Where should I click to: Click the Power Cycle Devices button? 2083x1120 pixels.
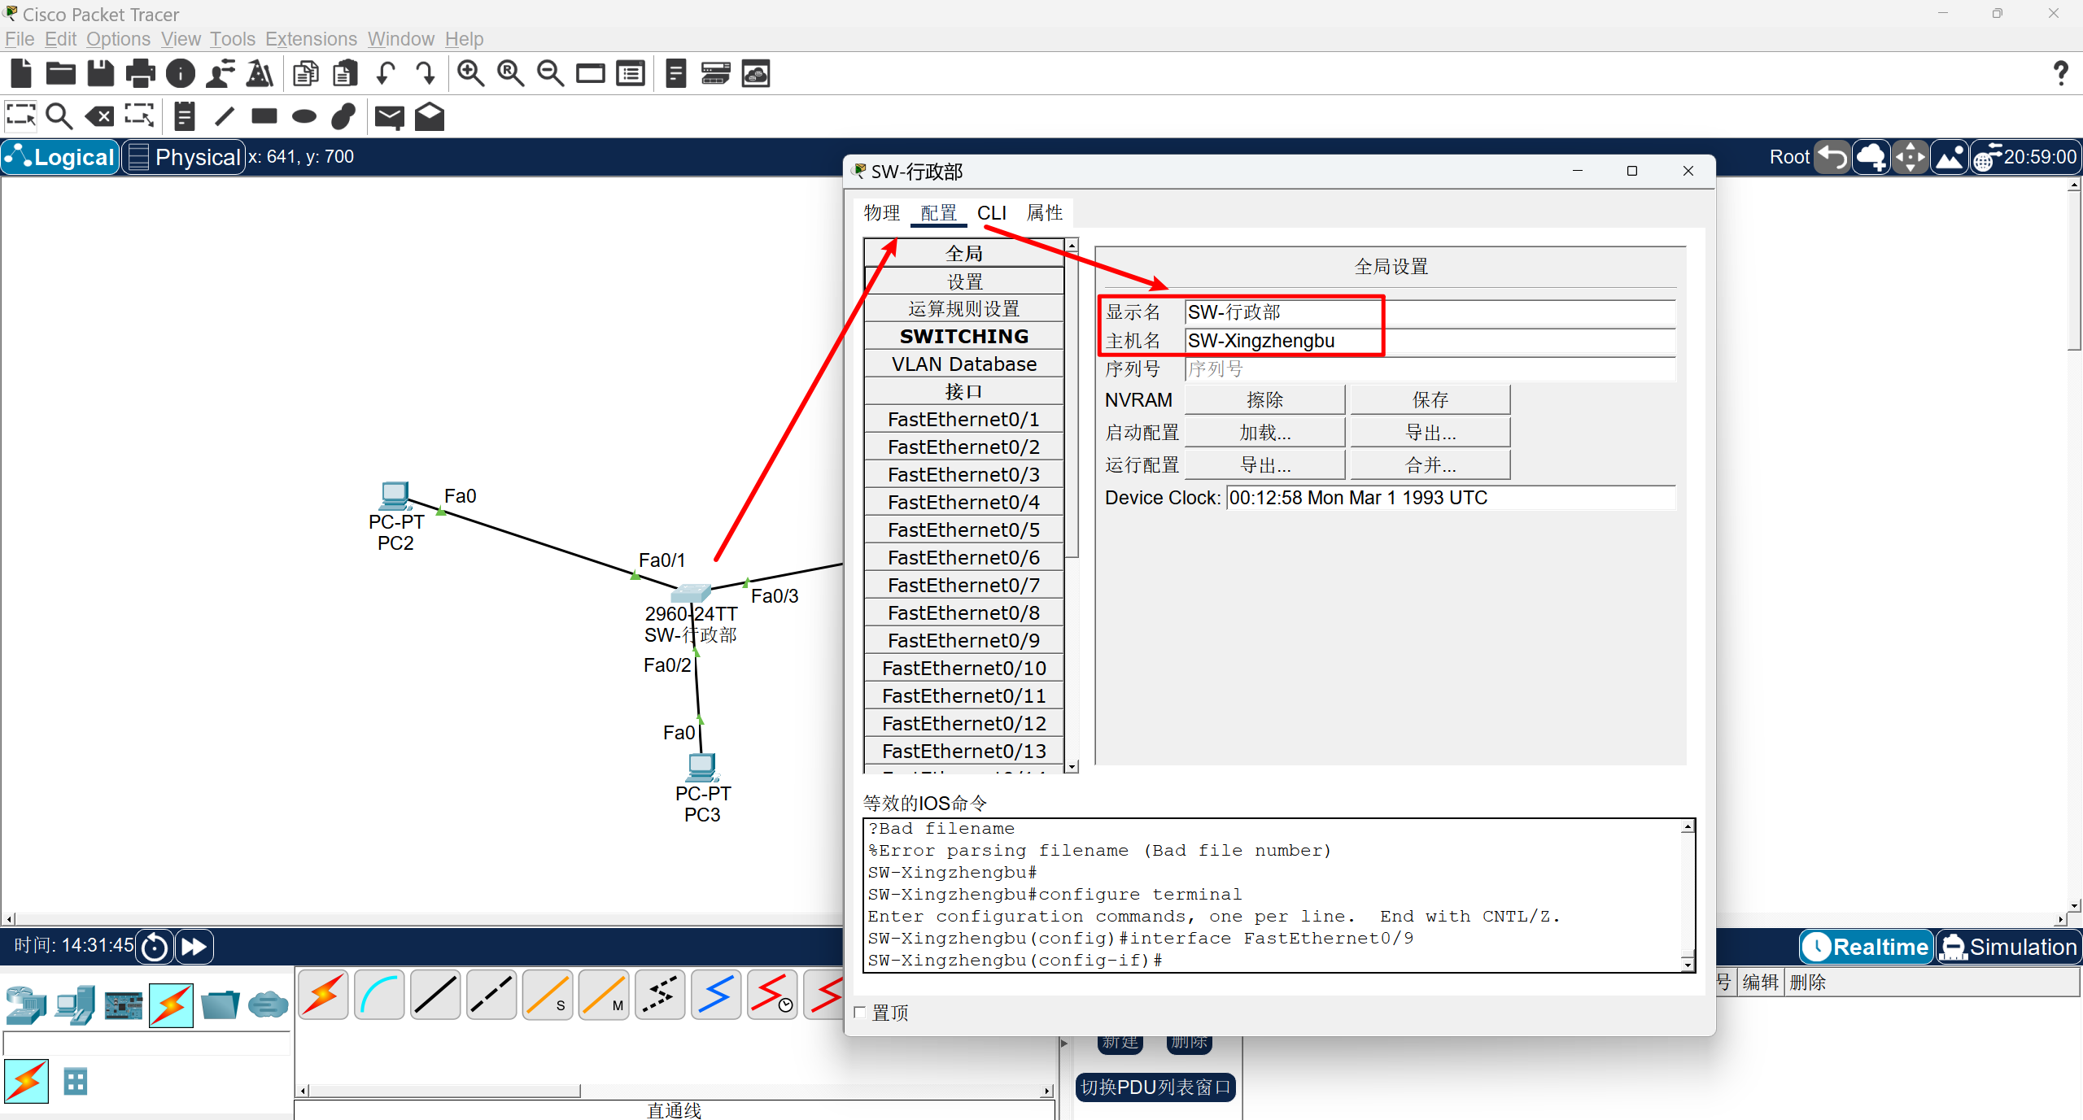[155, 947]
